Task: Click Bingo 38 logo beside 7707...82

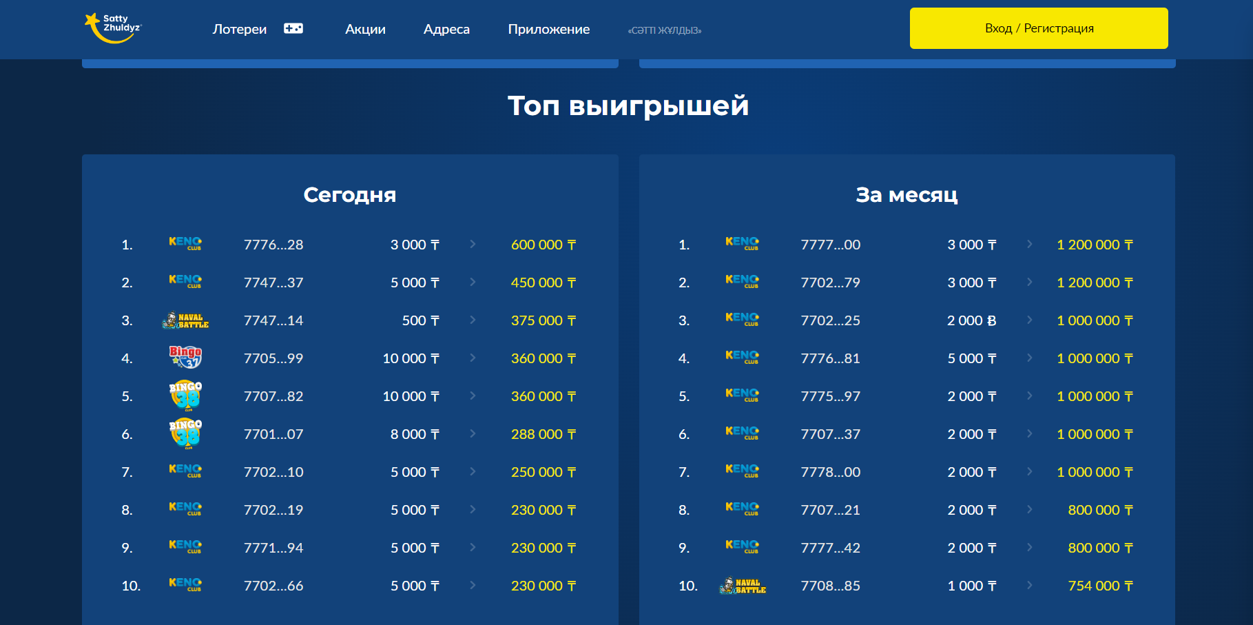Action: 185,396
